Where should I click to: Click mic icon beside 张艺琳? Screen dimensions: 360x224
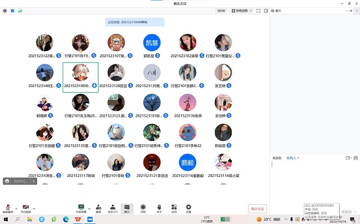point(229,86)
